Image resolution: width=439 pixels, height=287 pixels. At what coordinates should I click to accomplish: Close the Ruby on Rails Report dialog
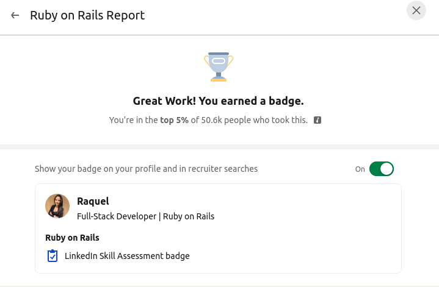(x=416, y=10)
